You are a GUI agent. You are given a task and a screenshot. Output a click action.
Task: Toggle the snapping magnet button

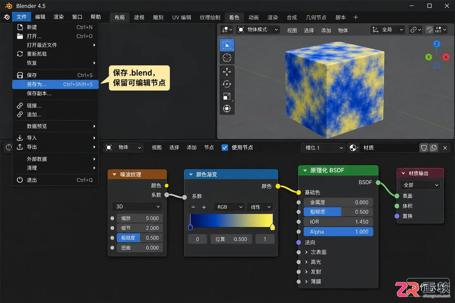click(429, 30)
